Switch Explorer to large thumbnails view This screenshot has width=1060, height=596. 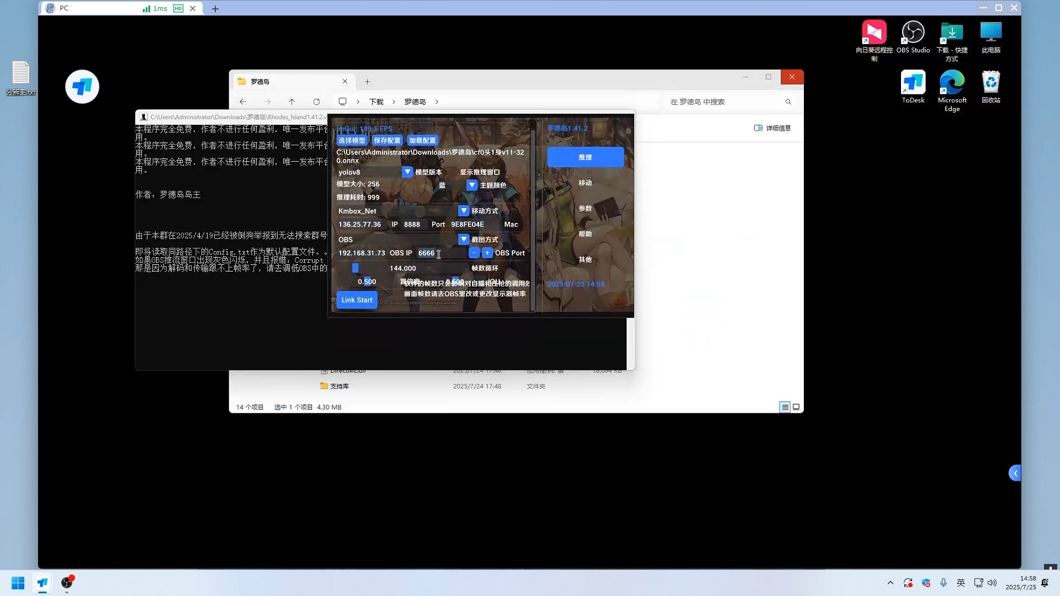[x=796, y=407]
